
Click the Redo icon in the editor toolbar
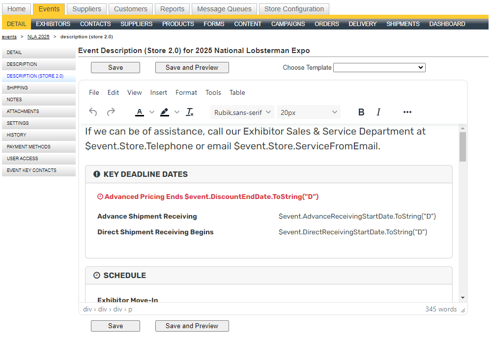point(111,112)
